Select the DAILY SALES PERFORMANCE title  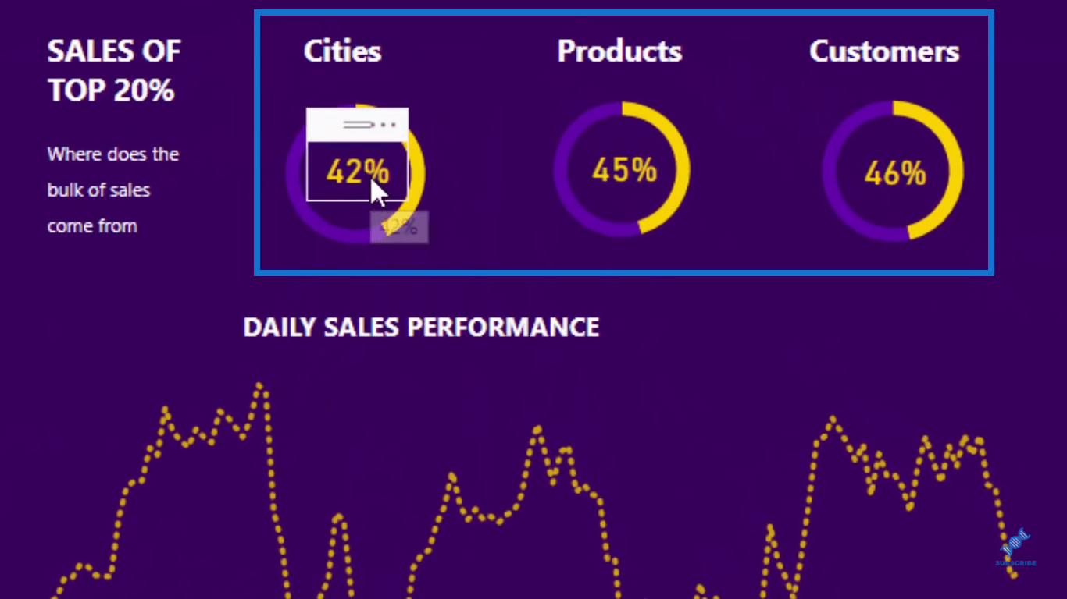(x=421, y=327)
